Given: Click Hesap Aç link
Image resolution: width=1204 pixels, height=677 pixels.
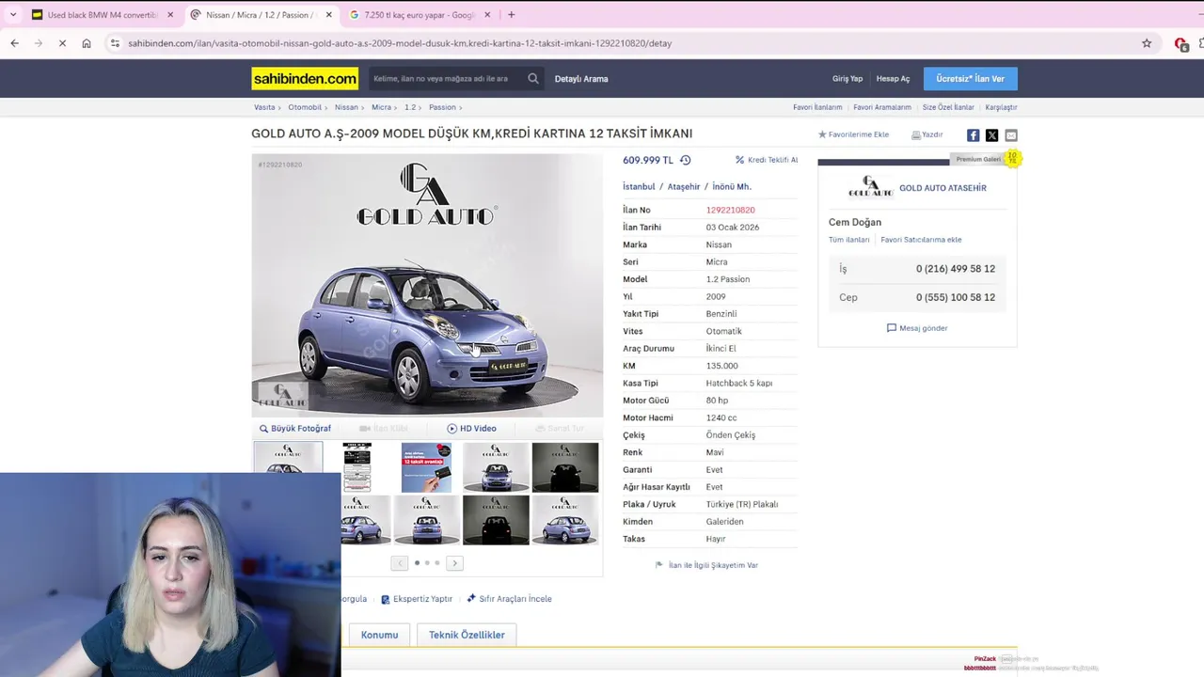Looking at the screenshot, I should (893, 79).
